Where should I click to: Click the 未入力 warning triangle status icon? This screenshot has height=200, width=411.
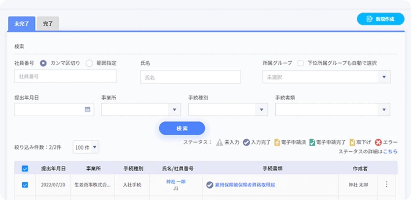coord(220,142)
